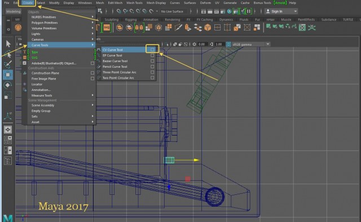Click the gamma contrast icon beside 1.00

tap(212, 44)
